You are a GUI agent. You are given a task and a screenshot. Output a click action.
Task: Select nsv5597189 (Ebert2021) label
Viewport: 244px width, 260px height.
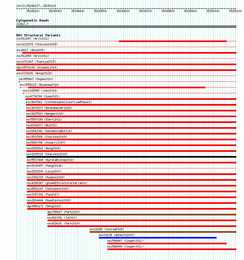click(x=44, y=120)
